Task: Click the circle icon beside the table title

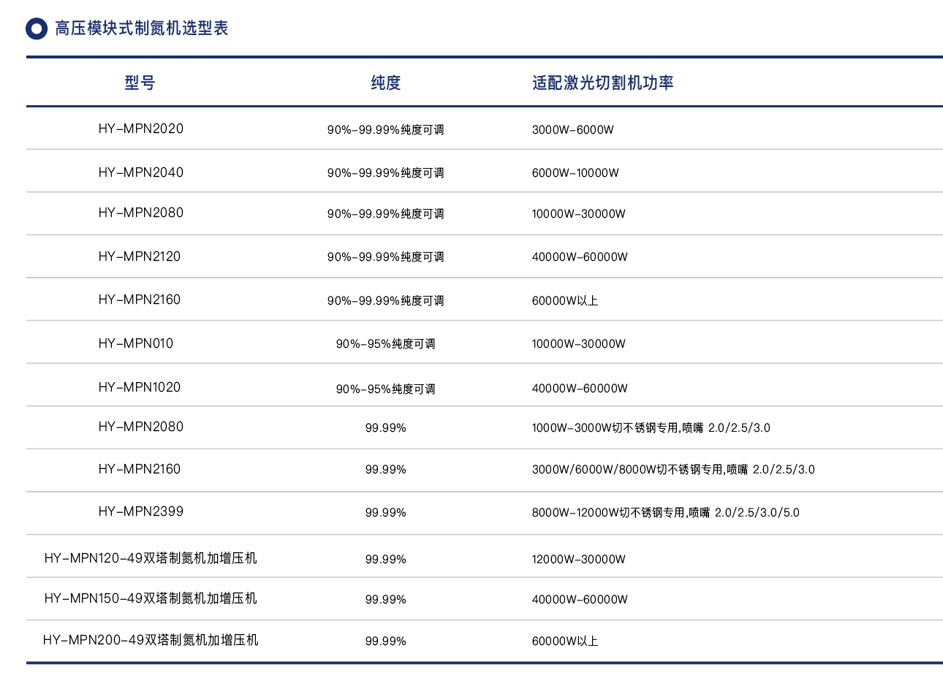Action: tap(37, 28)
